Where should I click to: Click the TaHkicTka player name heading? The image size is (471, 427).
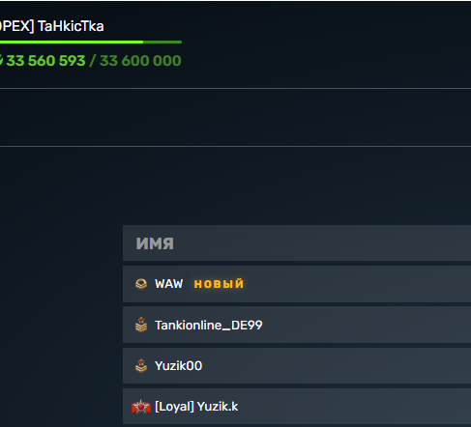click(x=71, y=26)
